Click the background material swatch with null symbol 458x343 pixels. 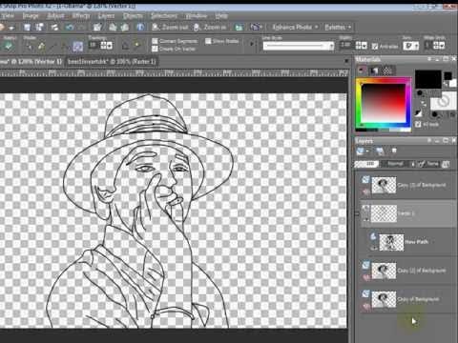click(x=443, y=102)
